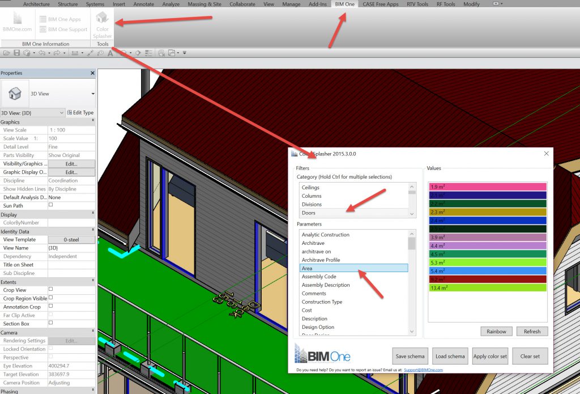The height and width of the screenshot is (394, 580).
Task: Click the Undo arrow icon
Action: coord(41,53)
